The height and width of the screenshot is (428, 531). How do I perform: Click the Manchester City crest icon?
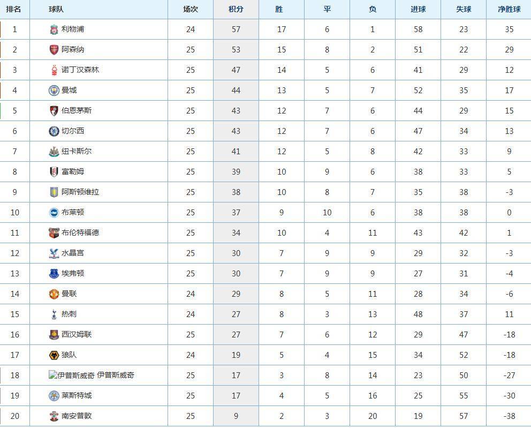(x=54, y=91)
